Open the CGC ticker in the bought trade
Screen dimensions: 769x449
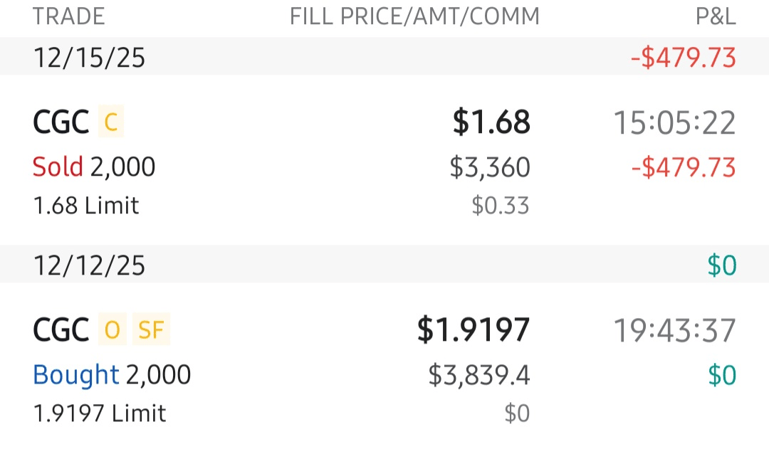tap(61, 331)
